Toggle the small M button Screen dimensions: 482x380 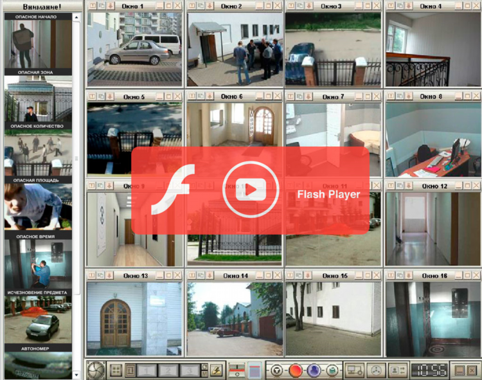[x=204, y=374]
